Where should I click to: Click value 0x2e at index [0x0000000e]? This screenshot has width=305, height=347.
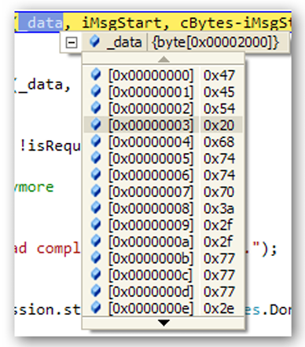tap(219, 309)
